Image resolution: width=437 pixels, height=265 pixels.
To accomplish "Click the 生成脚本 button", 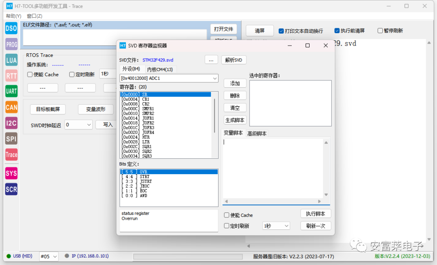I will 235,120.
